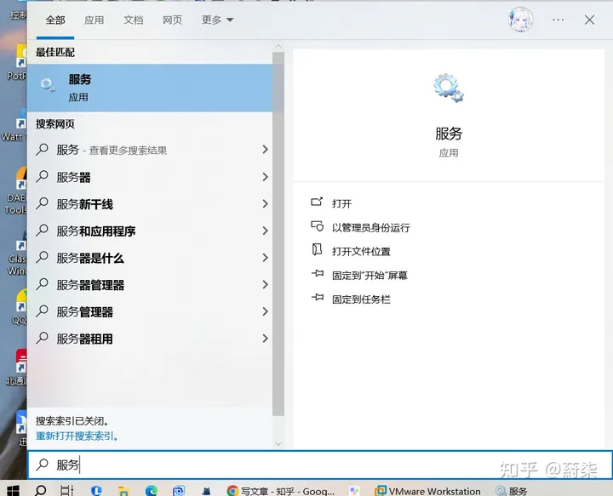Image resolution: width=613 pixels, height=496 pixels.
Task: Click the scrollbar down arrow
Action: pos(278,443)
